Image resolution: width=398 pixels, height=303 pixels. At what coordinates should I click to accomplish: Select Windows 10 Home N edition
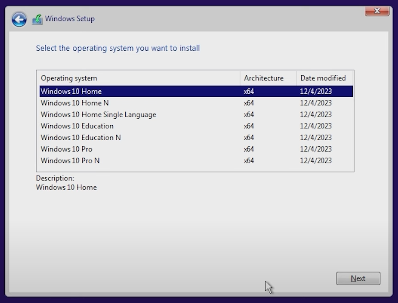(x=74, y=103)
